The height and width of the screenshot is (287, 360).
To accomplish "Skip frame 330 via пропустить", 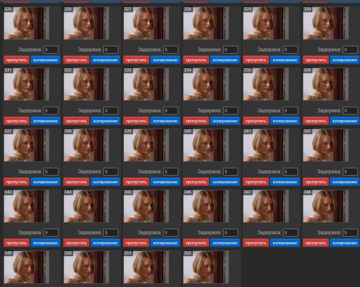I will [316, 60].
